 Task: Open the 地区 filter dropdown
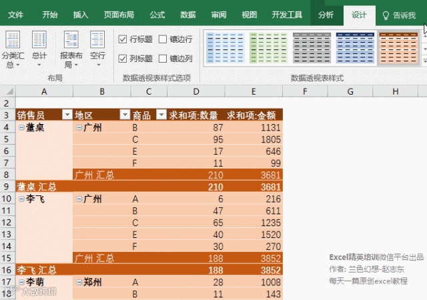tap(125, 115)
